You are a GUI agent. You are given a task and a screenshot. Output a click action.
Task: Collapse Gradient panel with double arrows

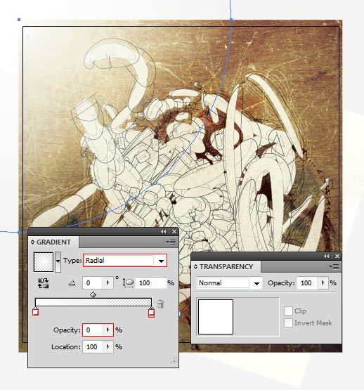click(163, 232)
